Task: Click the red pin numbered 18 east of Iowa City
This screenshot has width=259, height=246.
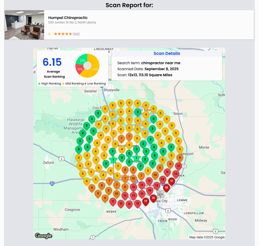Action: point(167,188)
